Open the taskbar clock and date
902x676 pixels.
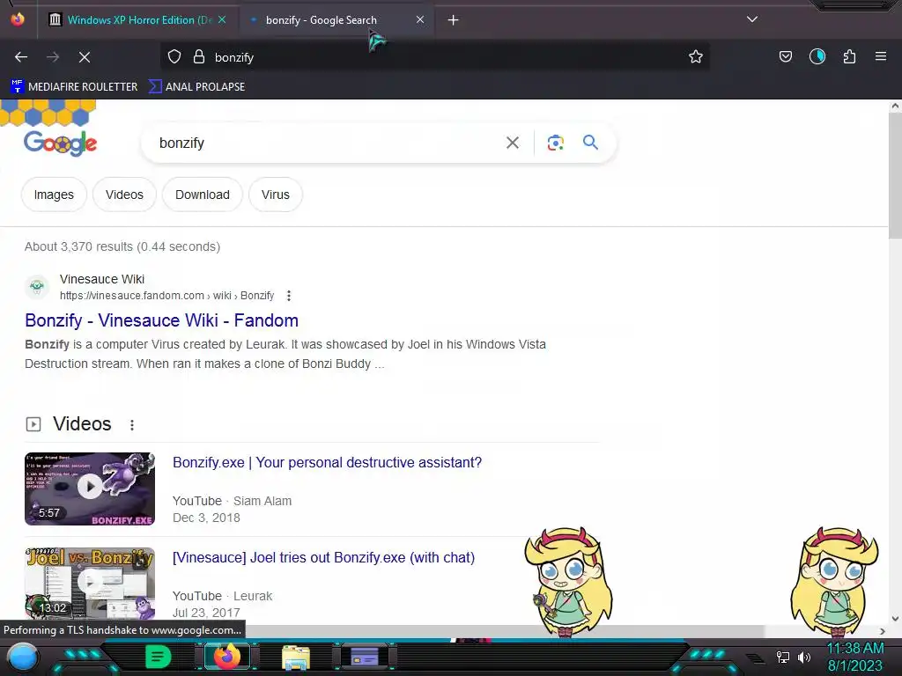click(x=855, y=657)
